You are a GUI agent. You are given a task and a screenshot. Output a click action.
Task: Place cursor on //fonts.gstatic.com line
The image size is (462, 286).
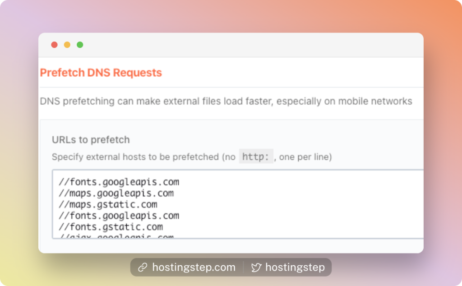(x=111, y=227)
